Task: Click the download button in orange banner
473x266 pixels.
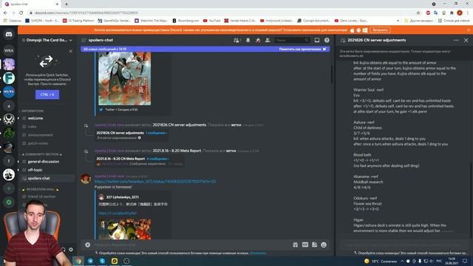Action: tap(380, 30)
